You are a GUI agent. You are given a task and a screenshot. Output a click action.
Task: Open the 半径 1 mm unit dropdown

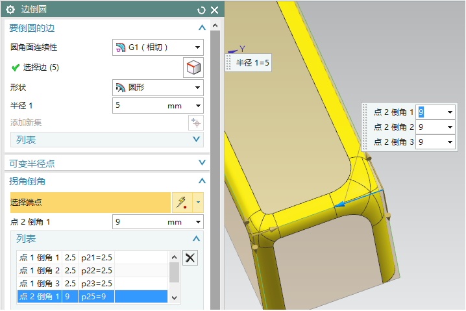pos(197,105)
